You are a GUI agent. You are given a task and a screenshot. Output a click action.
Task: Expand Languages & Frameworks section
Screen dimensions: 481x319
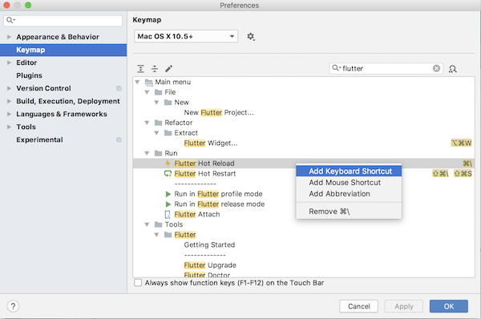(9, 114)
